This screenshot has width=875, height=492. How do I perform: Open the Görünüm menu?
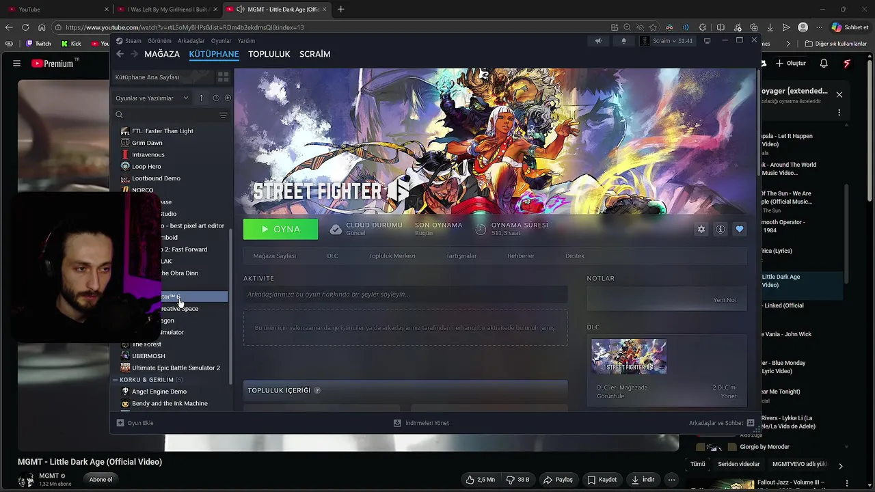click(160, 41)
